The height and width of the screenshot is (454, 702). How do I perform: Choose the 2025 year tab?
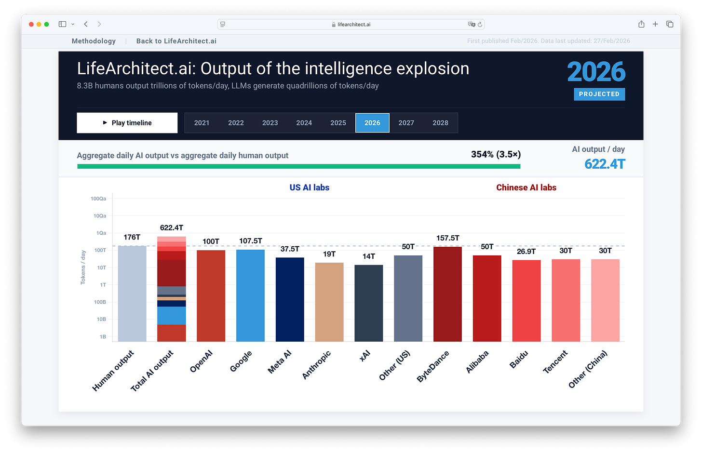click(338, 123)
